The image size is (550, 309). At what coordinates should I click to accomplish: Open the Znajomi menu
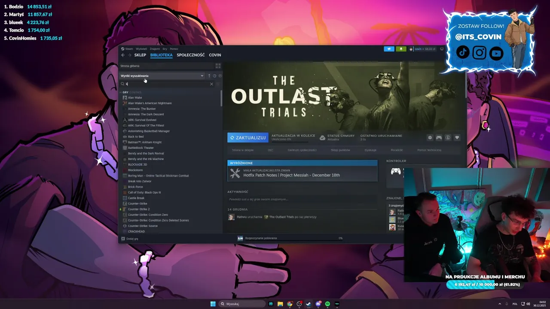155,49
